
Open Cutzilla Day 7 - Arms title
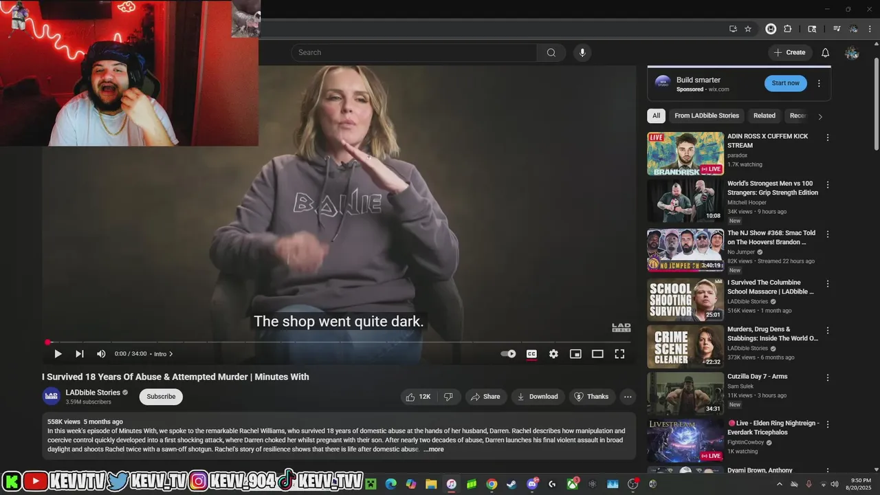coord(757,377)
